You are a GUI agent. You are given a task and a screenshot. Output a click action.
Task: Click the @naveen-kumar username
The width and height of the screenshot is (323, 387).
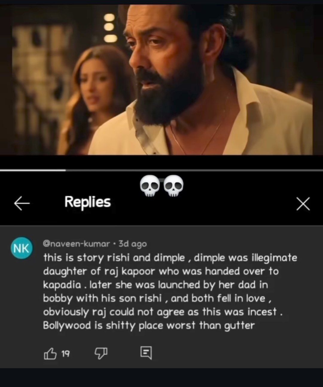tap(77, 244)
